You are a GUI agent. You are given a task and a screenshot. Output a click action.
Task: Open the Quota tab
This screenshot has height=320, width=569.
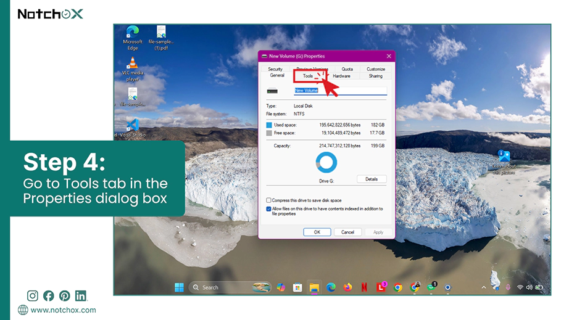(347, 69)
